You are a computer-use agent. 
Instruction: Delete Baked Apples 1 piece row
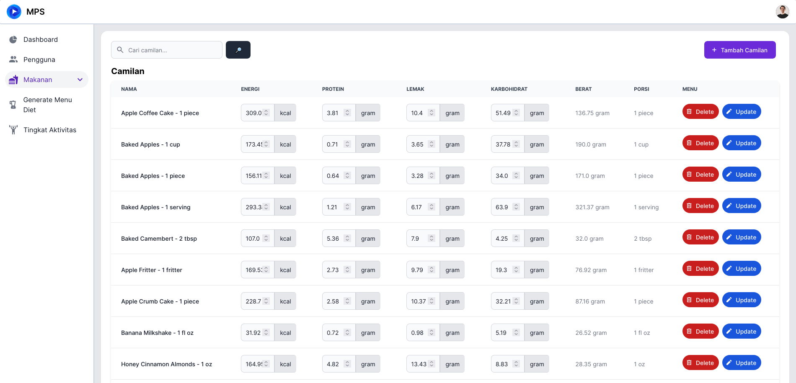tap(700, 175)
